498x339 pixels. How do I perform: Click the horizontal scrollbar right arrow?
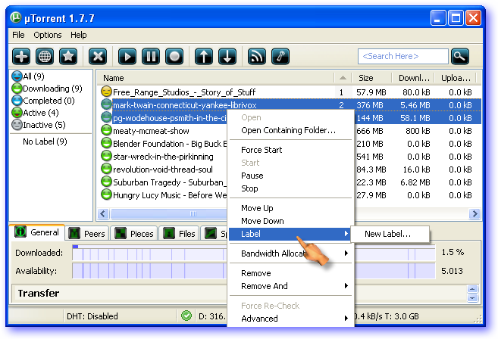tap(475, 213)
